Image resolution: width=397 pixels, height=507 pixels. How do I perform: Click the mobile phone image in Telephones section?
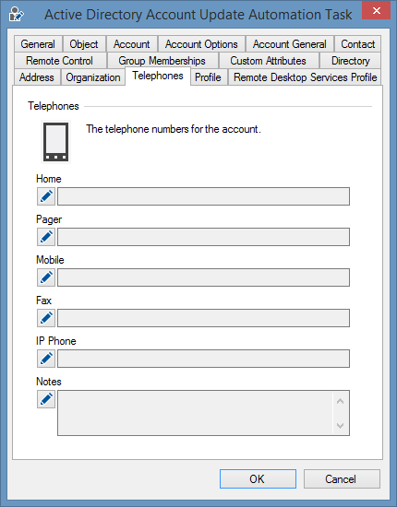pyautogui.click(x=55, y=142)
